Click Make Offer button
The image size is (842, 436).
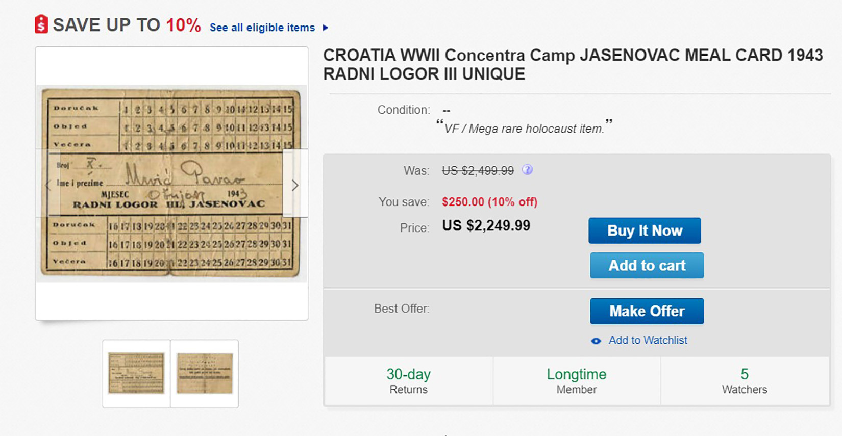tap(647, 311)
